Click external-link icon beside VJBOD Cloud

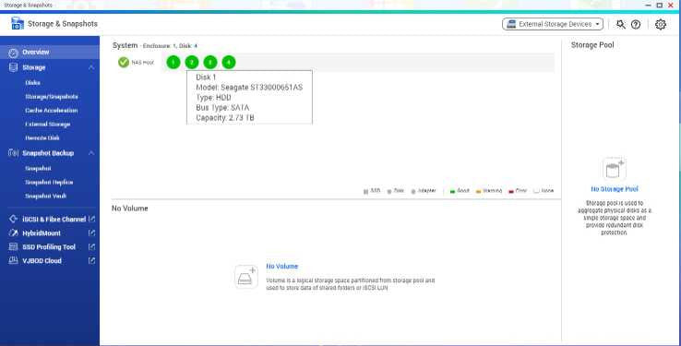coord(91,261)
